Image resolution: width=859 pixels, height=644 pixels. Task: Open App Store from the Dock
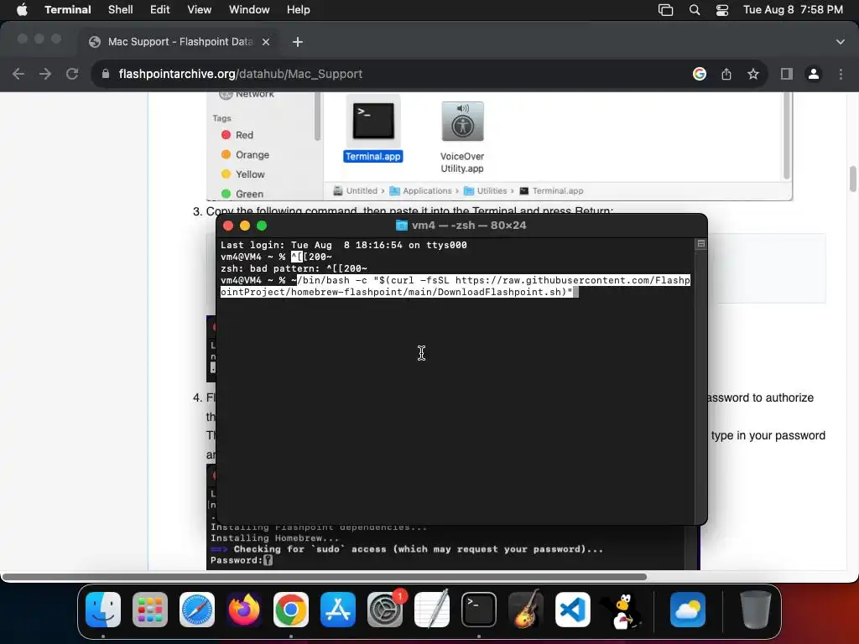click(x=338, y=610)
